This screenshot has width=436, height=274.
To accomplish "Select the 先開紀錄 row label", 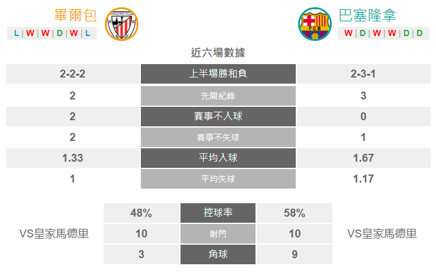I will (218, 96).
